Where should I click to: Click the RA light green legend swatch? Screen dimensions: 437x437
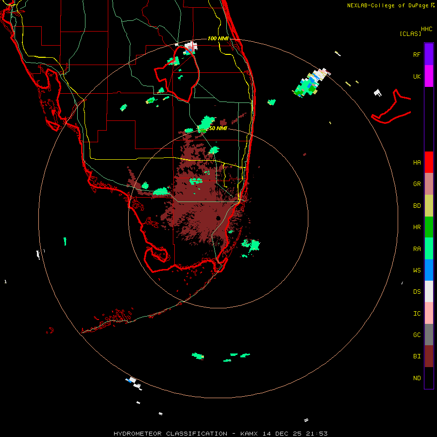(x=429, y=249)
